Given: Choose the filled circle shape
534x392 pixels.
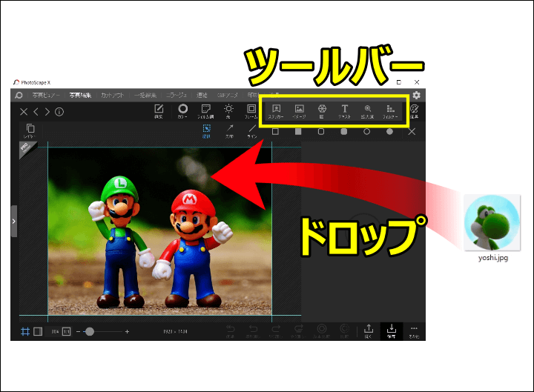Looking at the screenshot, I should (x=389, y=131).
